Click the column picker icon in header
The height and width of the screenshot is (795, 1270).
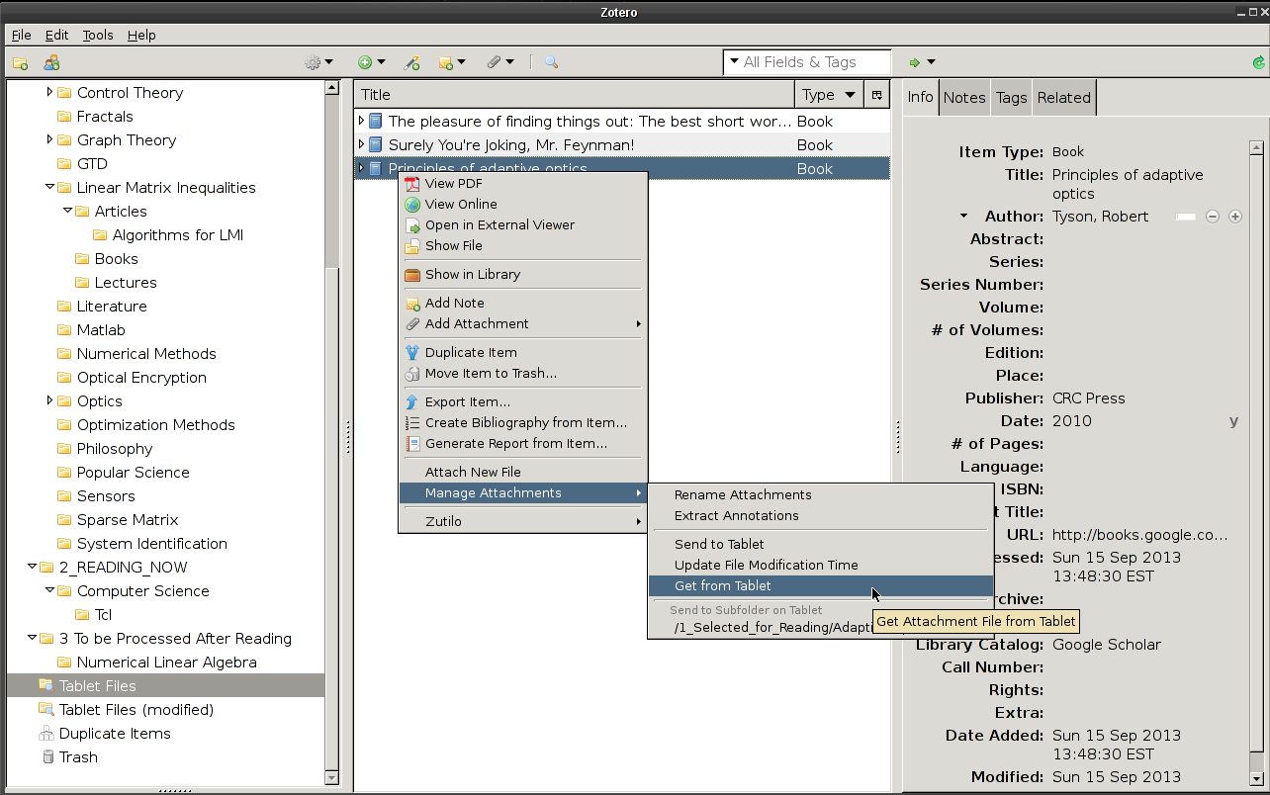[876, 95]
